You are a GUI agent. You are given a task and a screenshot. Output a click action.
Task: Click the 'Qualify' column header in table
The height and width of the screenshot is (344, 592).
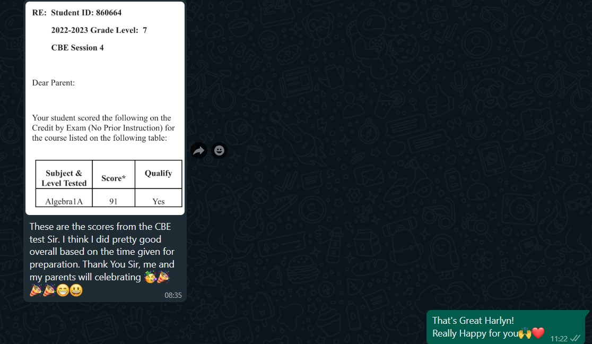click(x=159, y=174)
